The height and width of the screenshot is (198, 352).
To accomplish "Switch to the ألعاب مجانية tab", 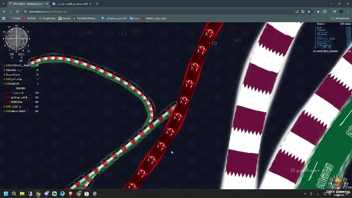I will point(72,4).
